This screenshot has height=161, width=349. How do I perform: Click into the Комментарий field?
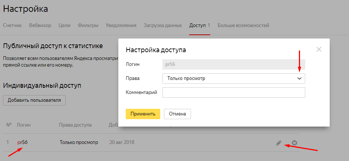234,93
